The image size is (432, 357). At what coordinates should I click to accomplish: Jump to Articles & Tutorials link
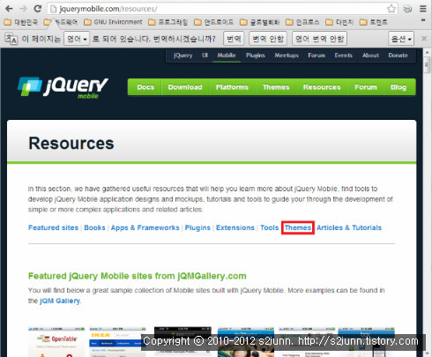click(349, 227)
